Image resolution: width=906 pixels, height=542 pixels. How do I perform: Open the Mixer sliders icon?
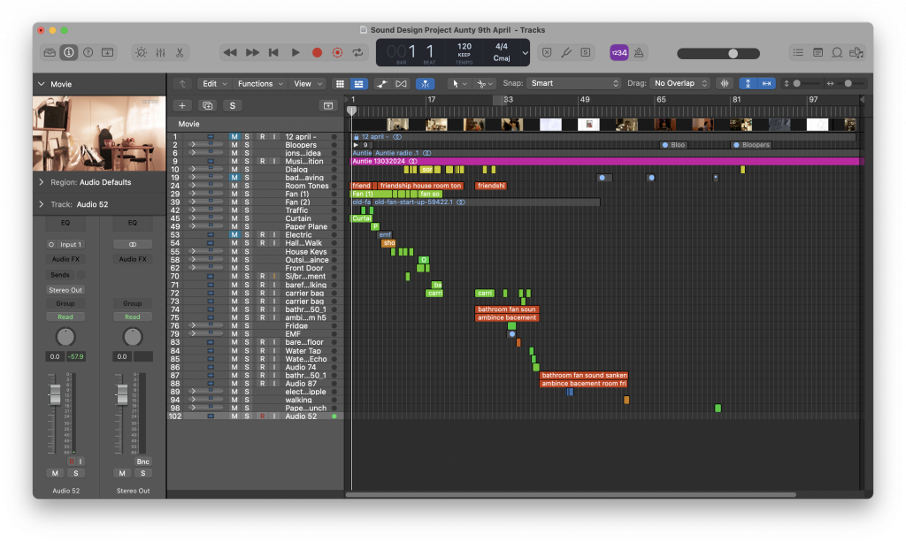pyautogui.click(x=161, y=52)
